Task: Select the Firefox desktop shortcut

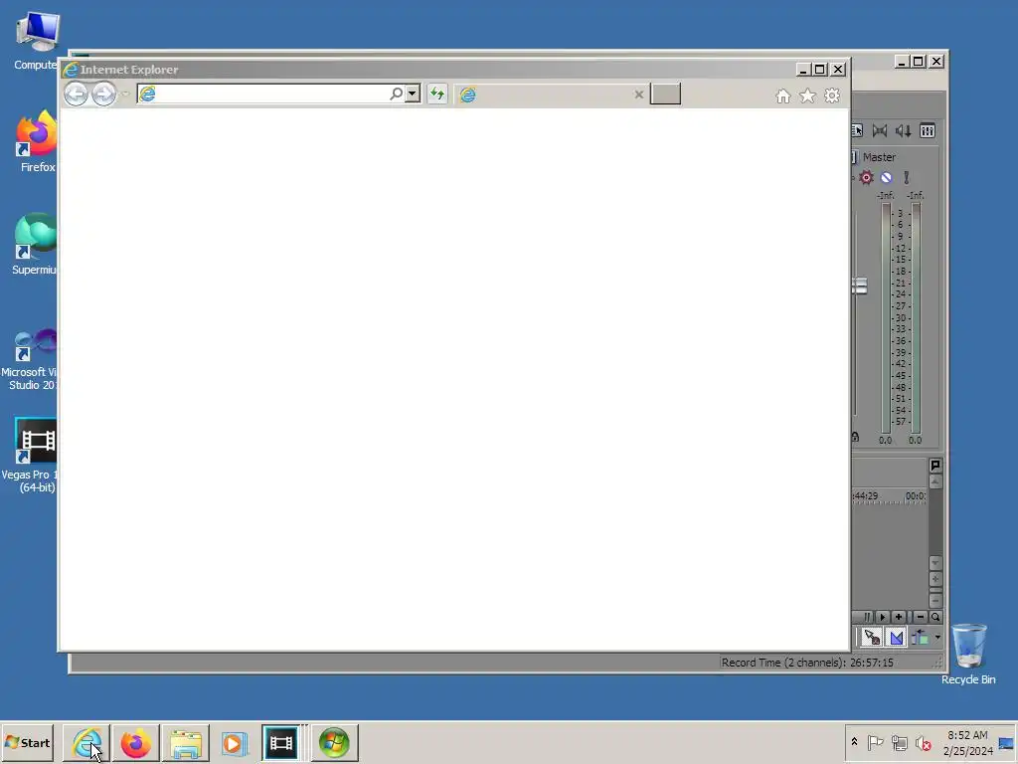Action: coord(37,141)
